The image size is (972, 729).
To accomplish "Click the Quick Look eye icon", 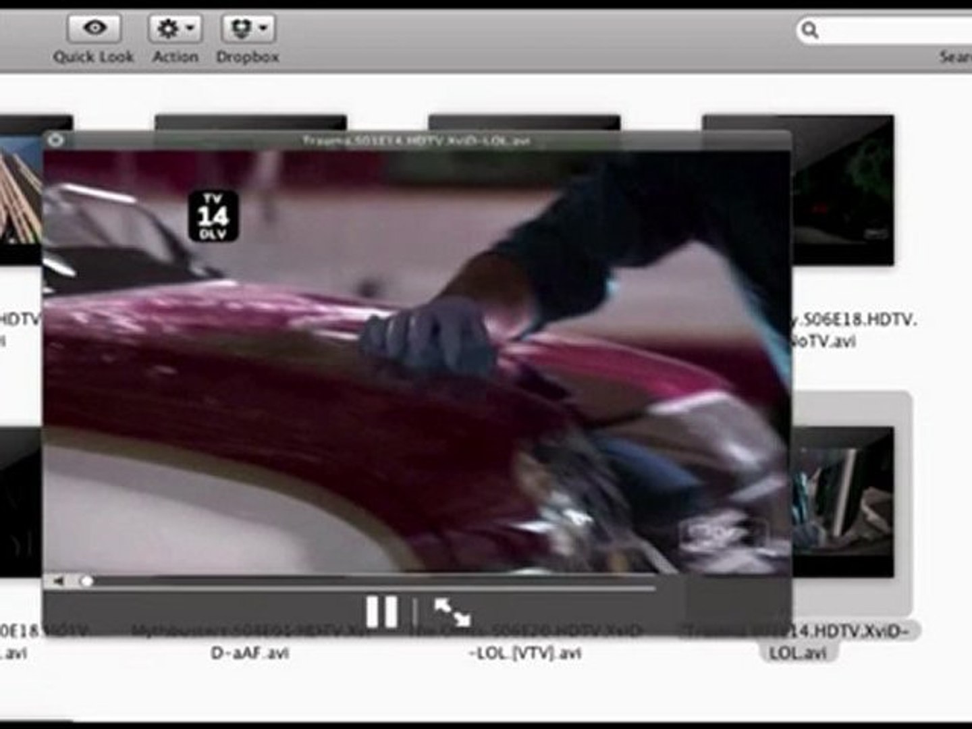I will (x=94, y=28).
